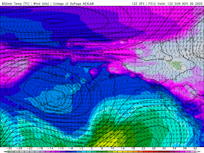Image resolution: width=204 pixels, height=153 pixels.
Task: Click "College of DuPage NEXLAB" credit text
Action: pyautogui.click(x=73, y=4)
